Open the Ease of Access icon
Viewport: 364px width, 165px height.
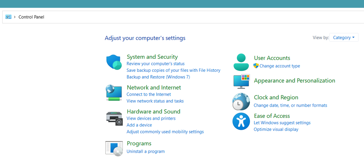[241, 121]
